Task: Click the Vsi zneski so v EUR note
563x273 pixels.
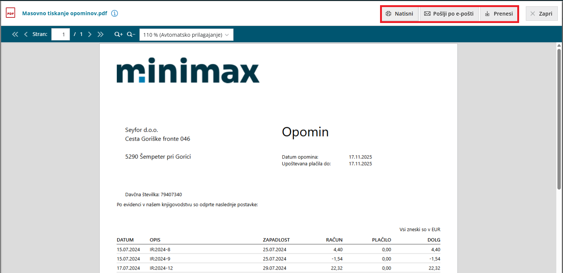Action: (x=420, y=230)
